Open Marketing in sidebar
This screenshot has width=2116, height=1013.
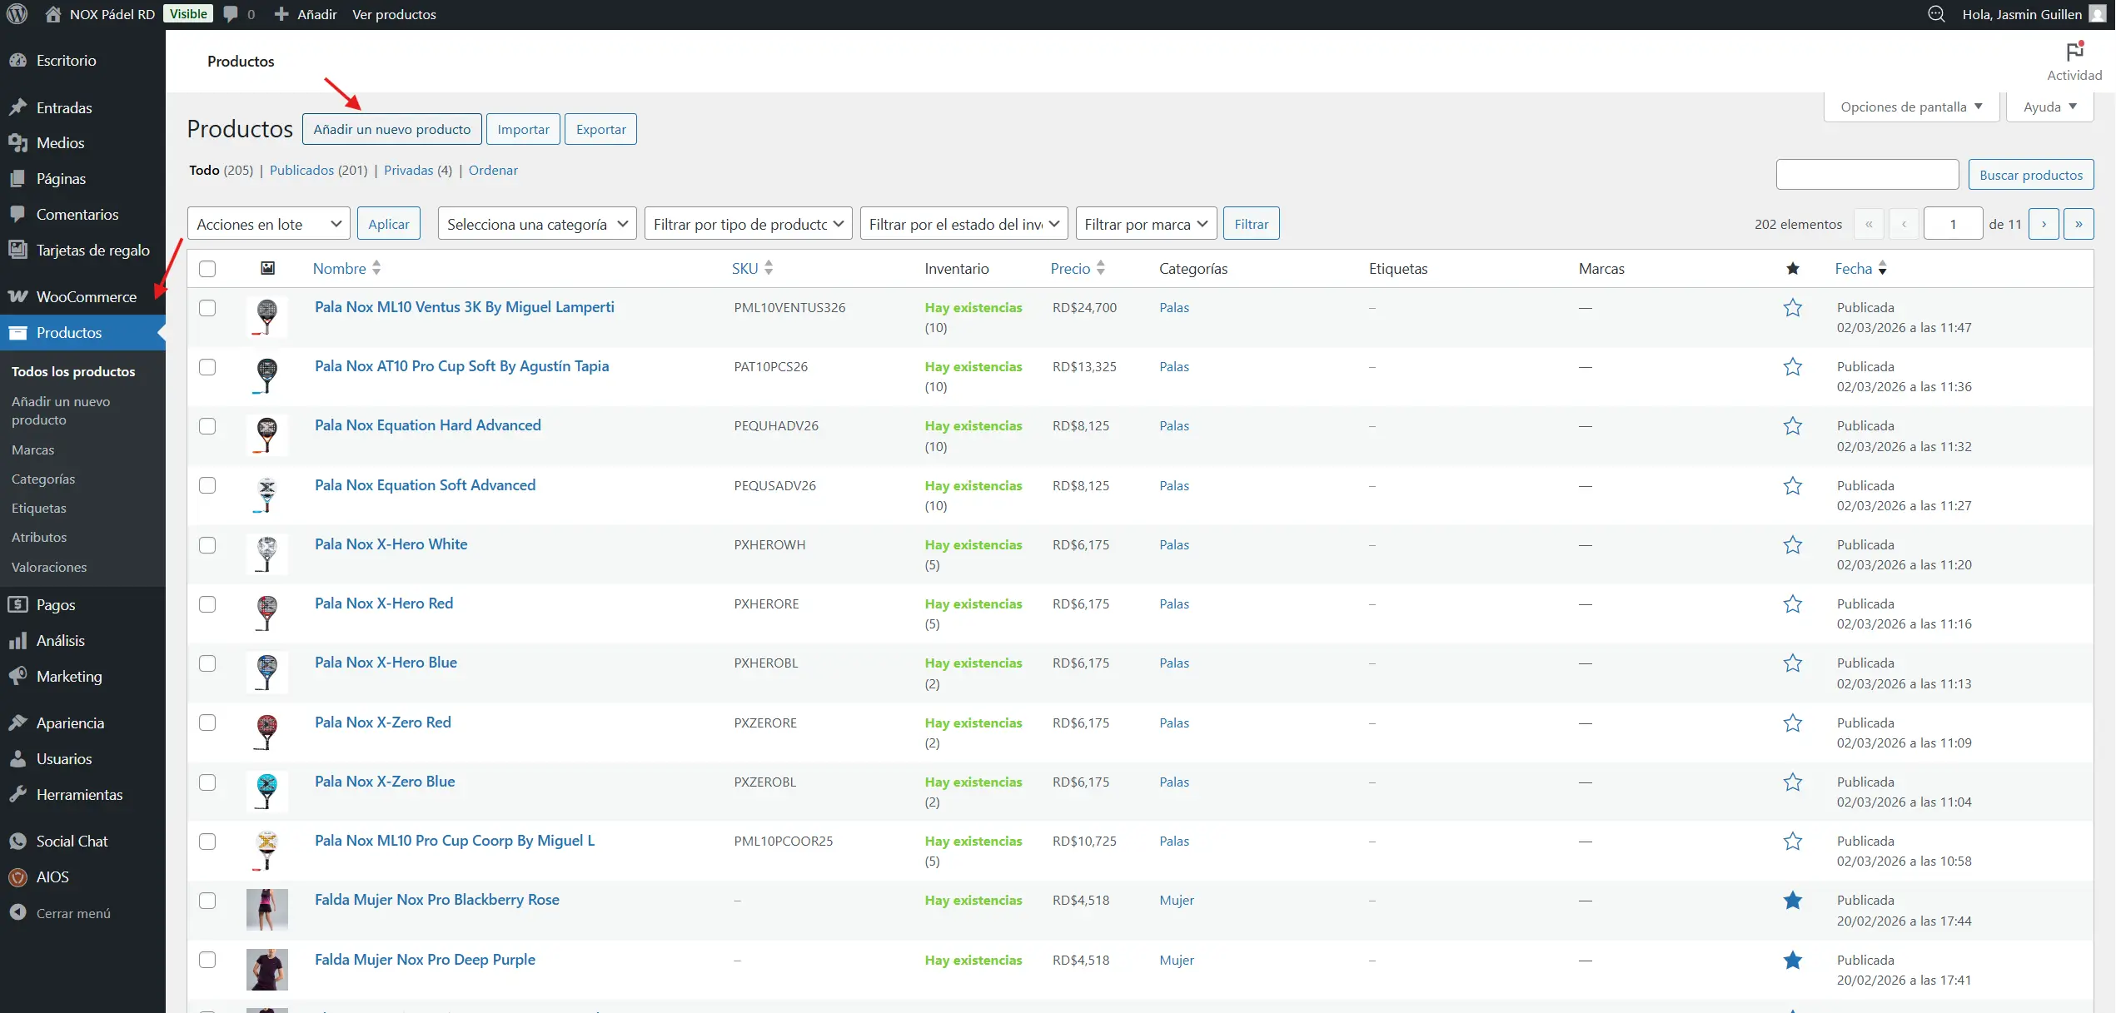click(83, 676)
